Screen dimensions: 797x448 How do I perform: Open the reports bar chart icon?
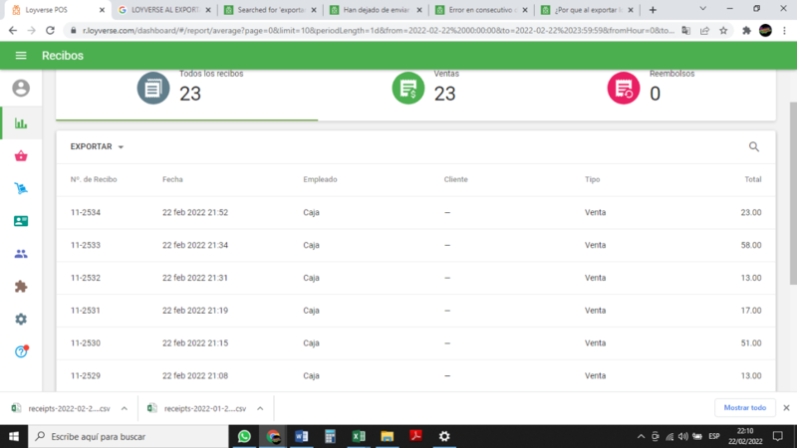click(x=21, y=123)
